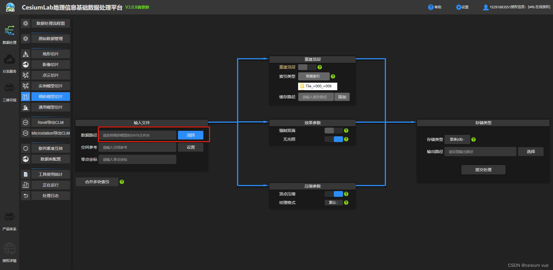Viewport: 553px width, 270px height.
Task: Toggle the 强制双面 switch
Action: (334, 131)
